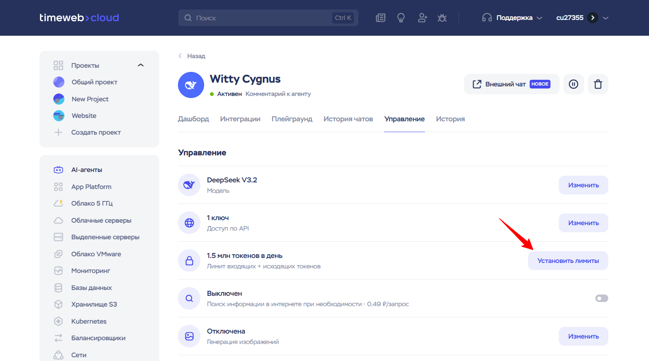
Task: Click the lock icon for token limit
Action: [x=189, y=260]
